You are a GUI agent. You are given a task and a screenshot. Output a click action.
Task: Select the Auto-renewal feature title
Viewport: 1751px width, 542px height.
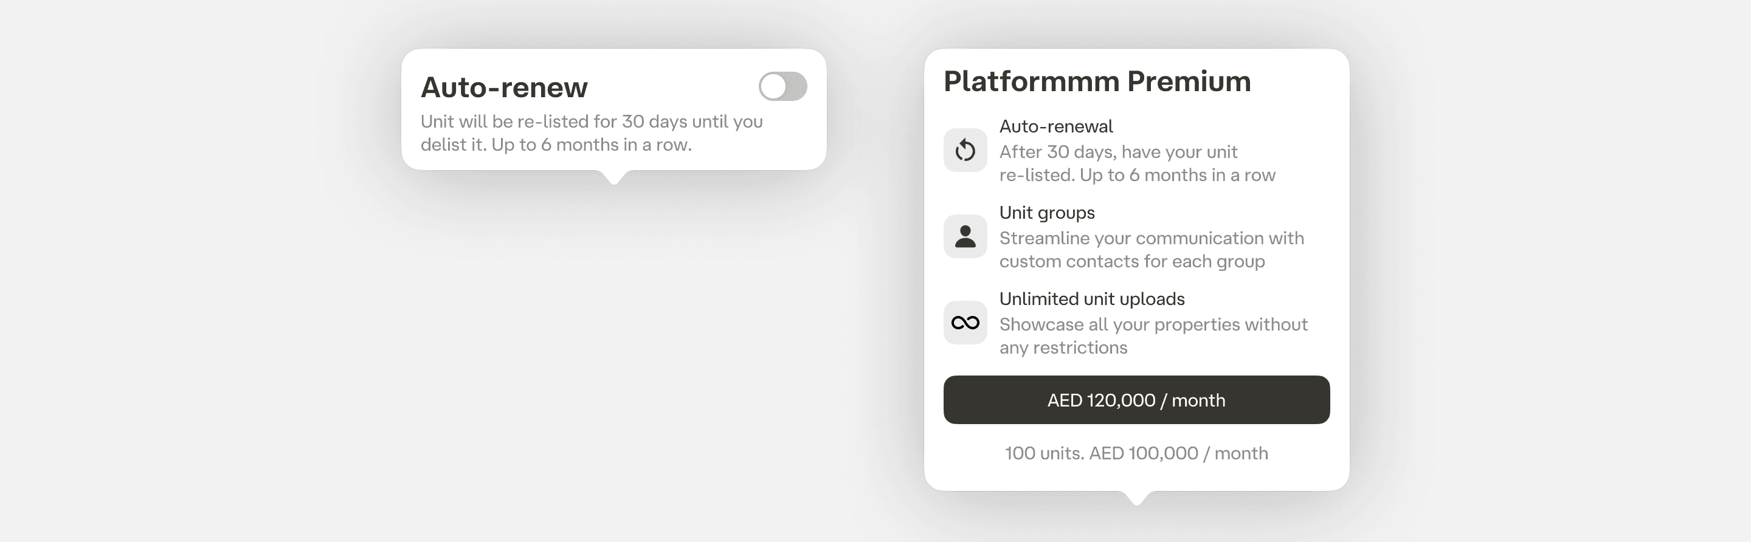click(x=1055, y=126)
